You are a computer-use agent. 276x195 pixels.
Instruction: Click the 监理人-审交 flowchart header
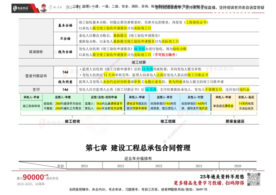tap(165, 97)
